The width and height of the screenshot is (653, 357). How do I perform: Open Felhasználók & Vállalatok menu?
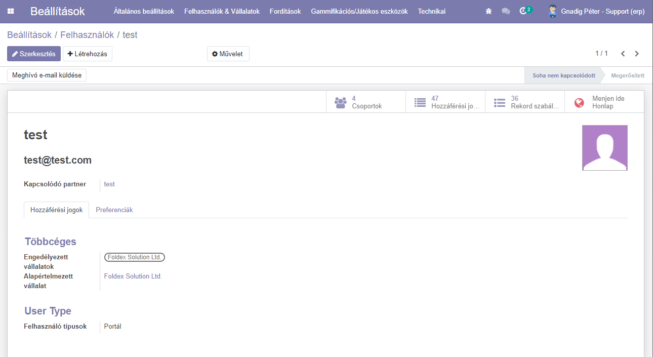click(x=222, y=11)
